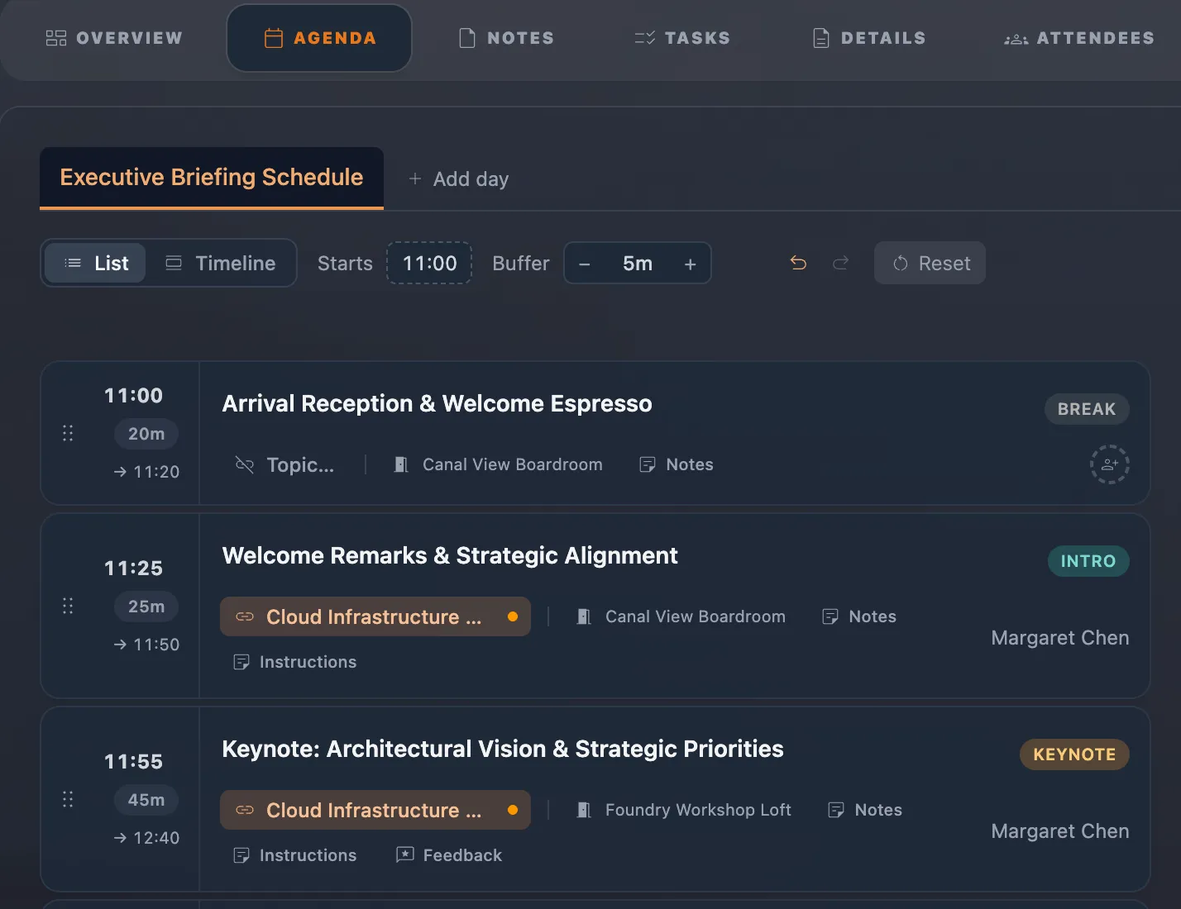
Task: Open the Notes tab
Action: point(506,38)
